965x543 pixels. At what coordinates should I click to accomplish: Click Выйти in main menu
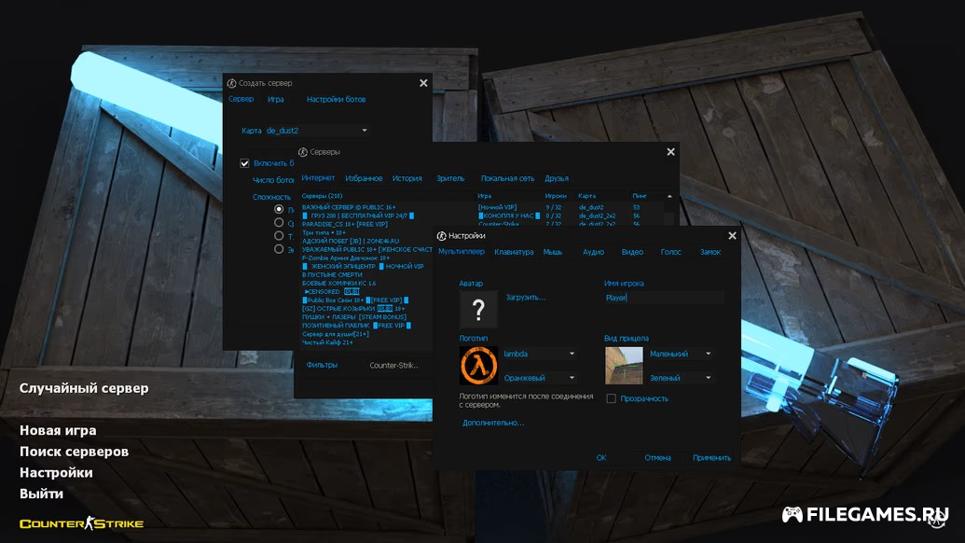41,494
